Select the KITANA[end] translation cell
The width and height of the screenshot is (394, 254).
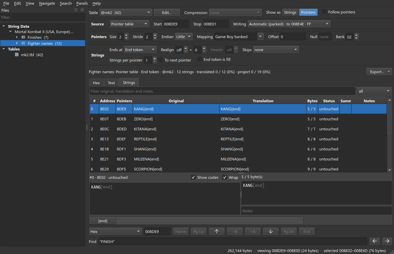[x=262, y=129]
